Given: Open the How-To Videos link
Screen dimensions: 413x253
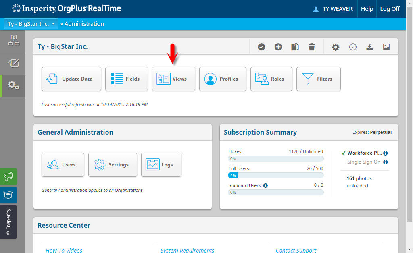Looking at the screenshot, I should coord(64,250).
